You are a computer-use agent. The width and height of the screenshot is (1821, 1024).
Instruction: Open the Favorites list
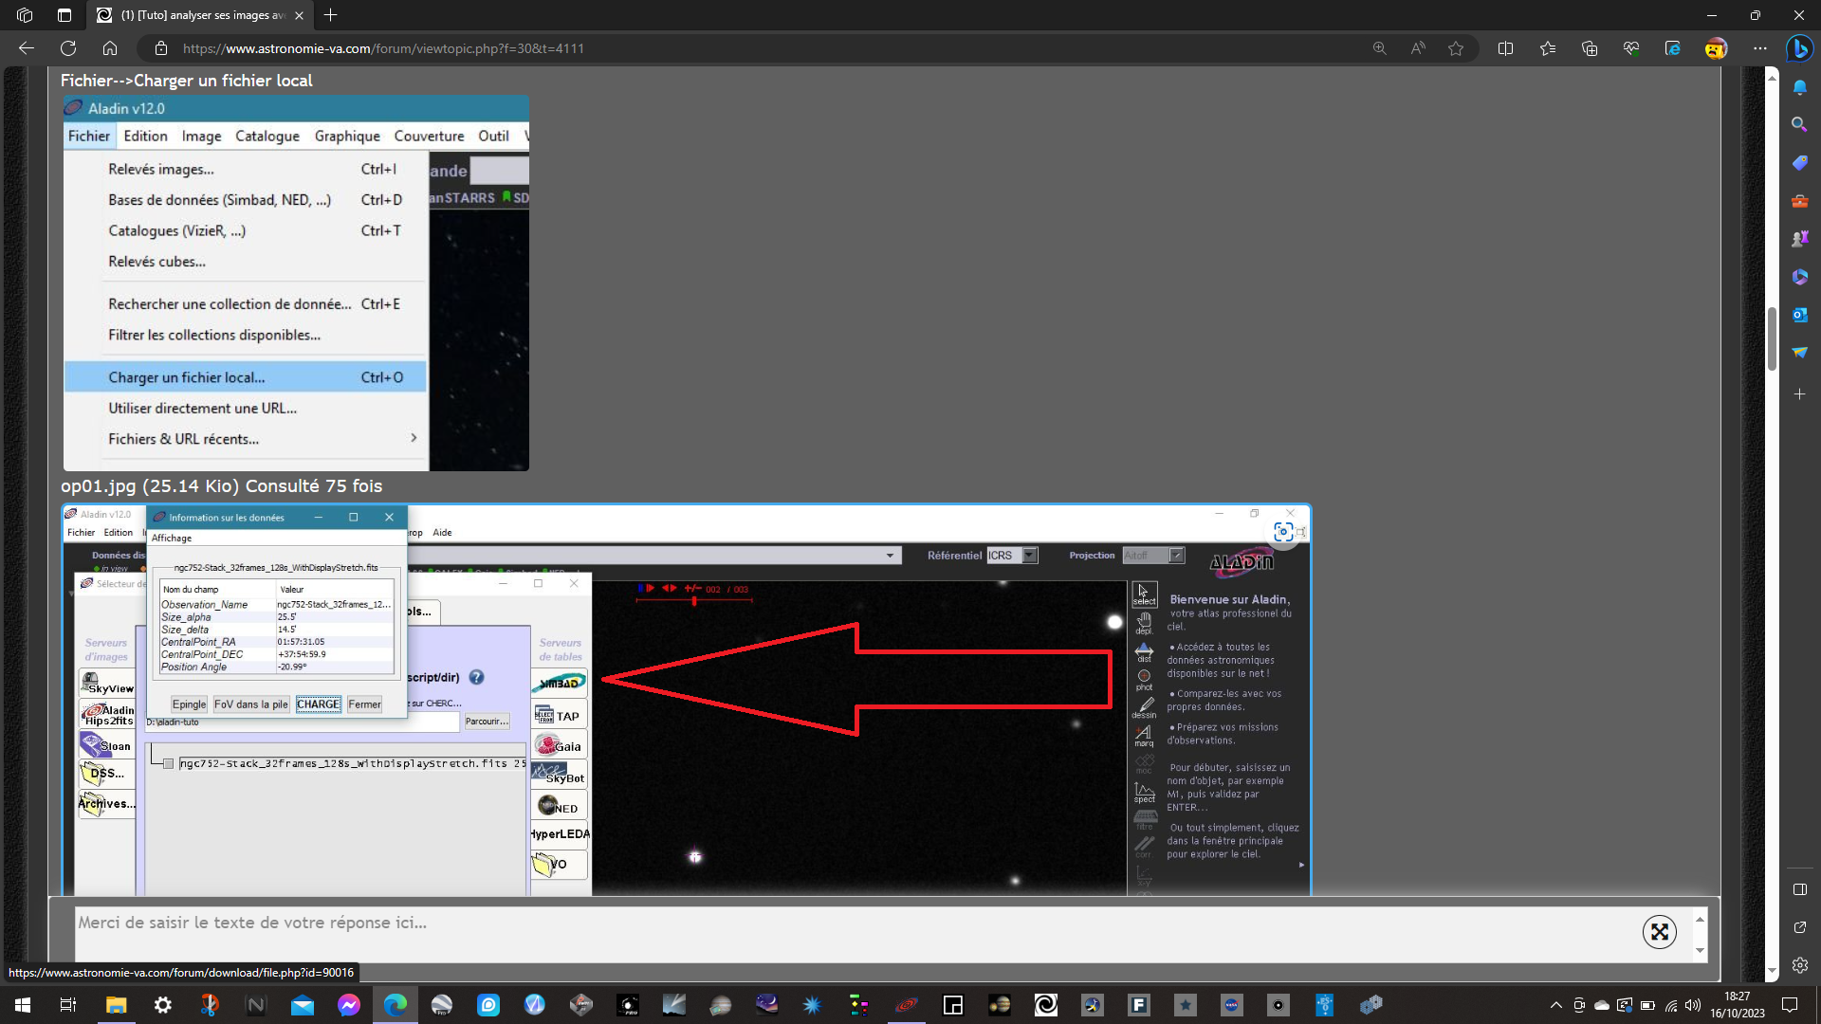1548,48
